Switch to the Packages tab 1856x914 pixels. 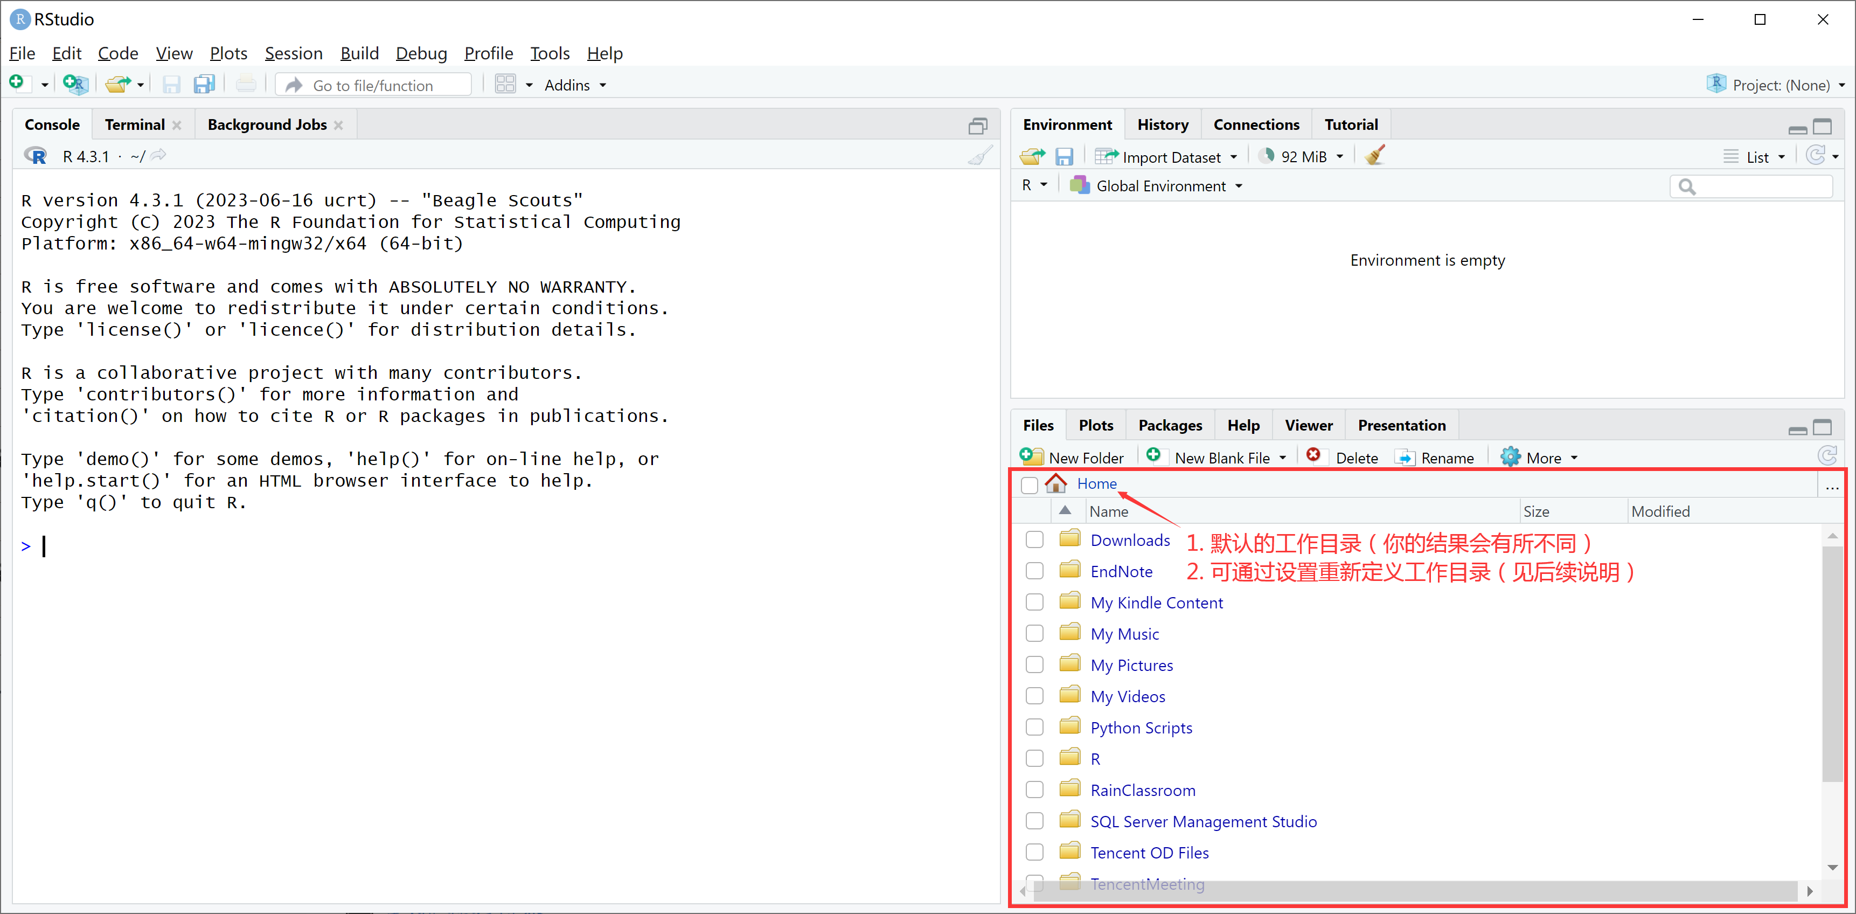click(1170, 425)
